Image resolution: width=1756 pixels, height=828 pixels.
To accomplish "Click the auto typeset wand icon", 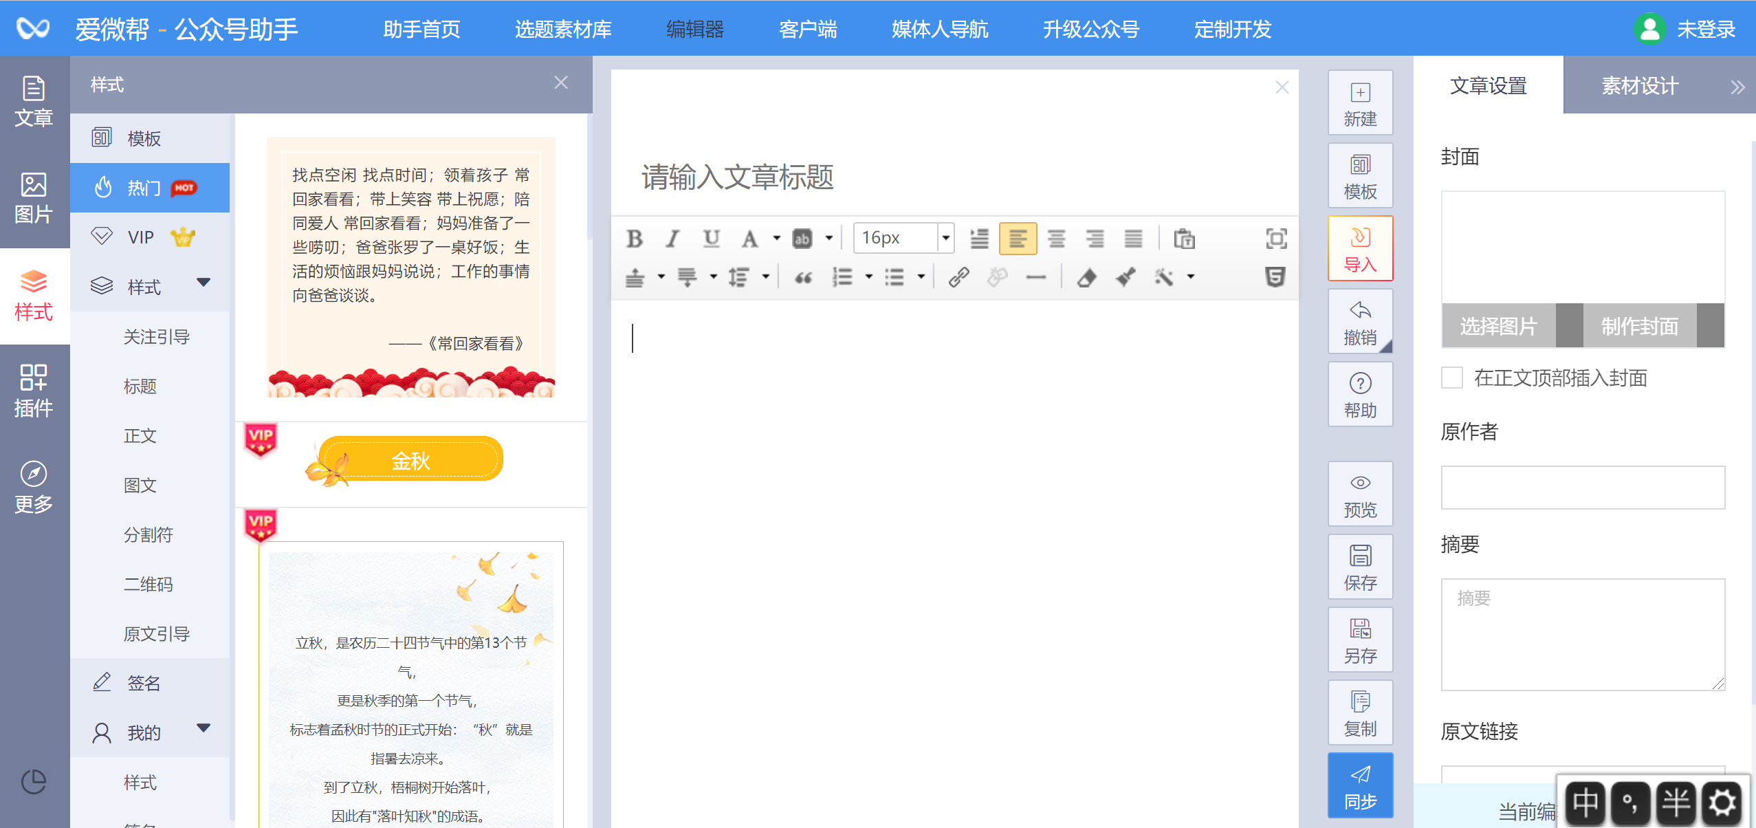I will point(1163,277).
